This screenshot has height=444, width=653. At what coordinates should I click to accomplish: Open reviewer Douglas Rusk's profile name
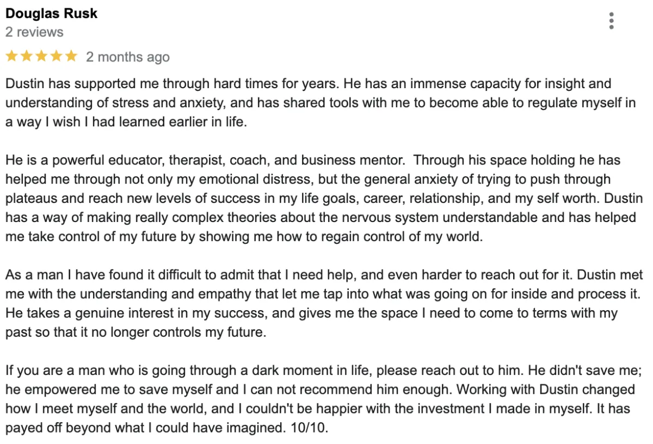click(x=52, y=14)
